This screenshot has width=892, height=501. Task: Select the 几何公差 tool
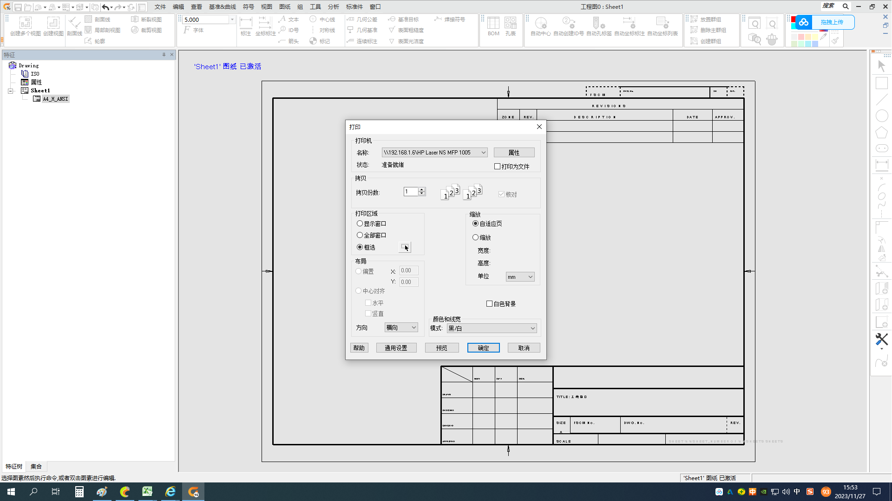pyautogui.click(x=362, y=19)
